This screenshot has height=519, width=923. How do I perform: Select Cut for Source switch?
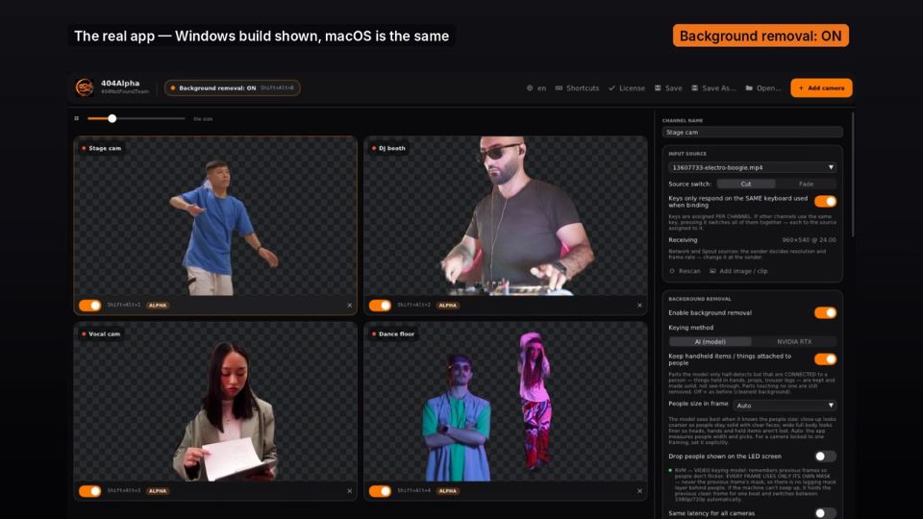(746, 185)
